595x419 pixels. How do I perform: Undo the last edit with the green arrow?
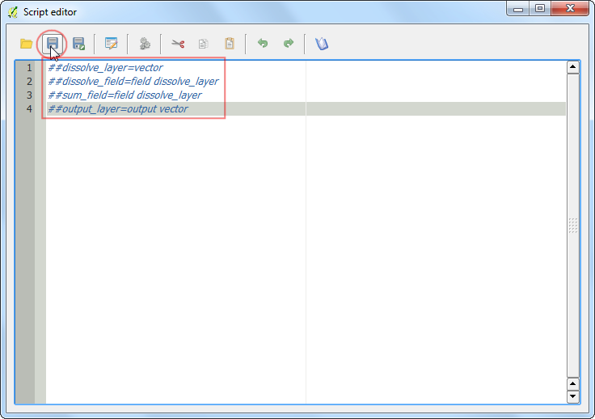click(263, 43)
